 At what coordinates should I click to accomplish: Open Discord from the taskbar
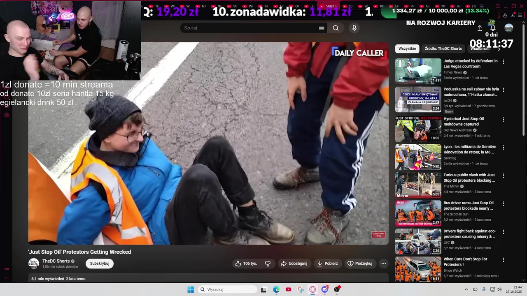(x=325, y=289)
